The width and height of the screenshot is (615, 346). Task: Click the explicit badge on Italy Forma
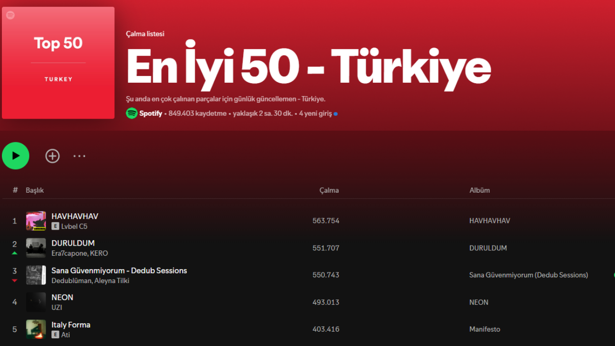click(54, 334)
